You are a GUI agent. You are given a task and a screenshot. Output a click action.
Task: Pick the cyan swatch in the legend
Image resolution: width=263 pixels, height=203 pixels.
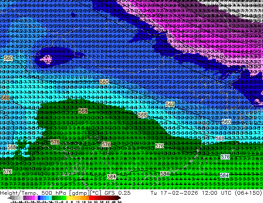51,198
